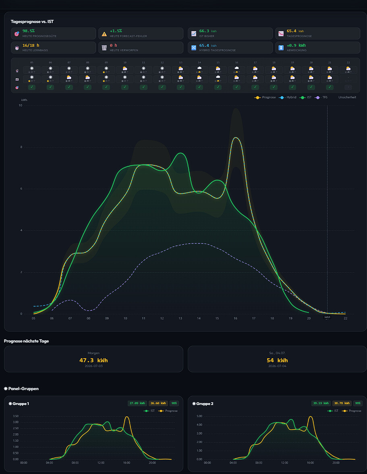Image resolution: width=367 pixels, height=474 pixels.
Task: Click the sun icon in upper weather row, hour 05
Action: pos(32,69)
